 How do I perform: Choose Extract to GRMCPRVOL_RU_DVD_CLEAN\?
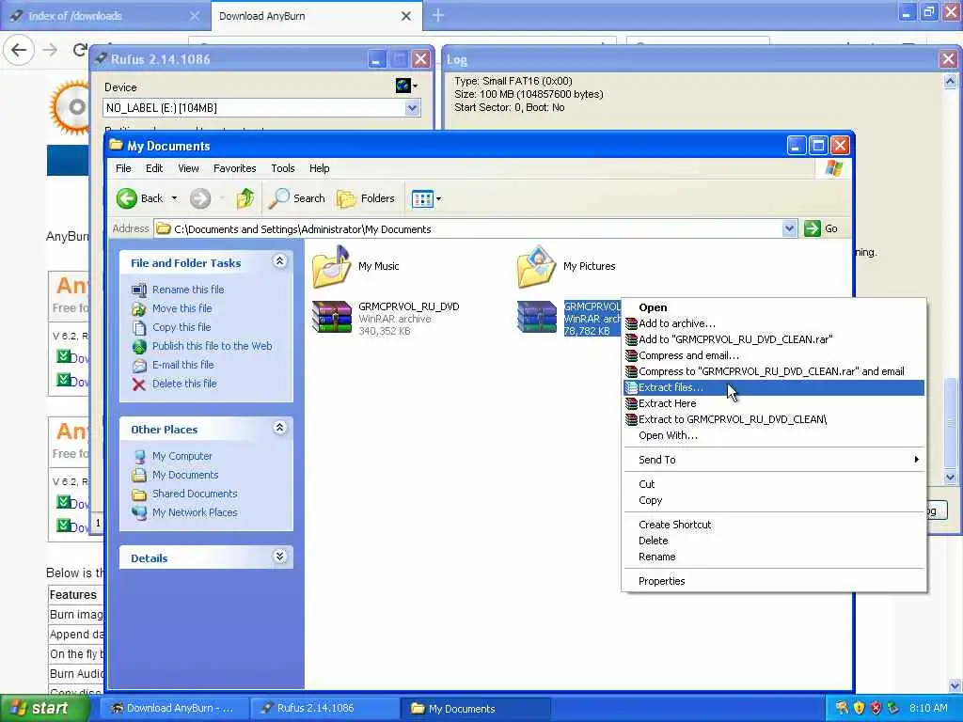pyautogui.click(x=774, y=419)
